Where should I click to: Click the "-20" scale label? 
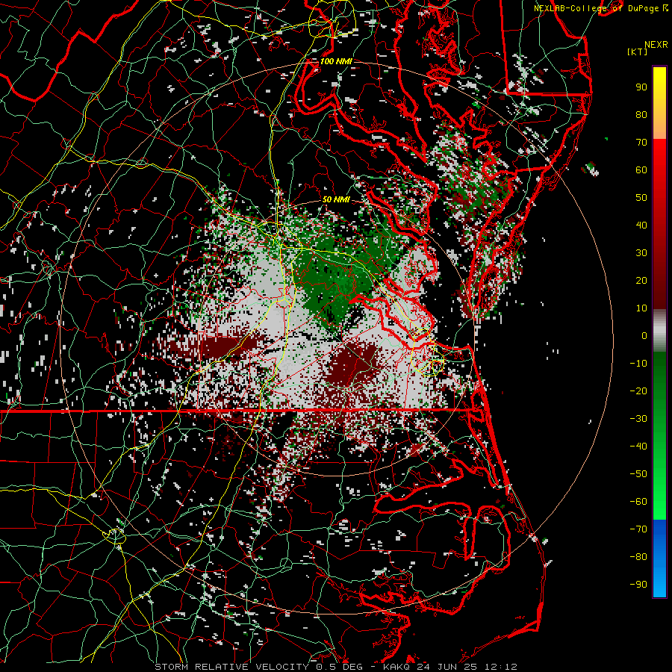638,391
